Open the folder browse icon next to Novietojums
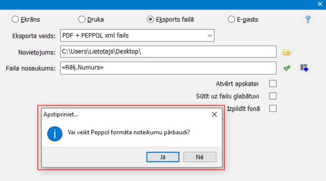Viewport: 326px width, 181px height. click(x=287, y=52)
